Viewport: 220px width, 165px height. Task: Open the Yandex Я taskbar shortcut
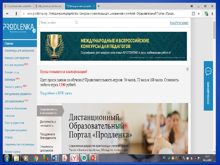tap(64, 158)
